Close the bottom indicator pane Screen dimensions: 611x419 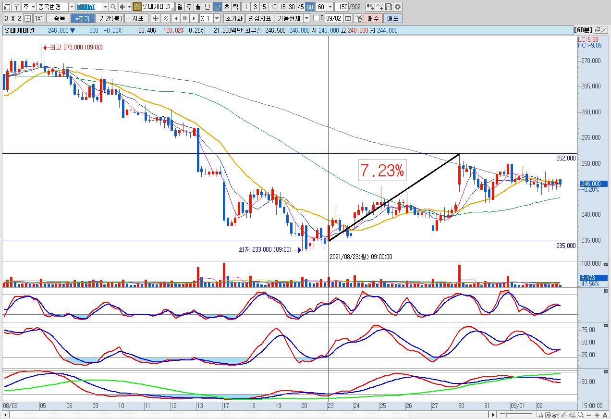606,372
